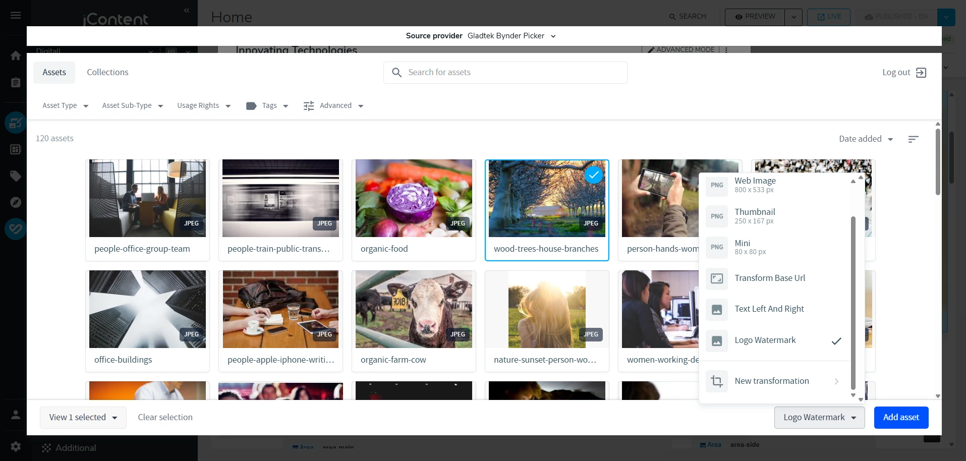
Task: Open the Usage Rights dropdown
Action: pos(204,106)
